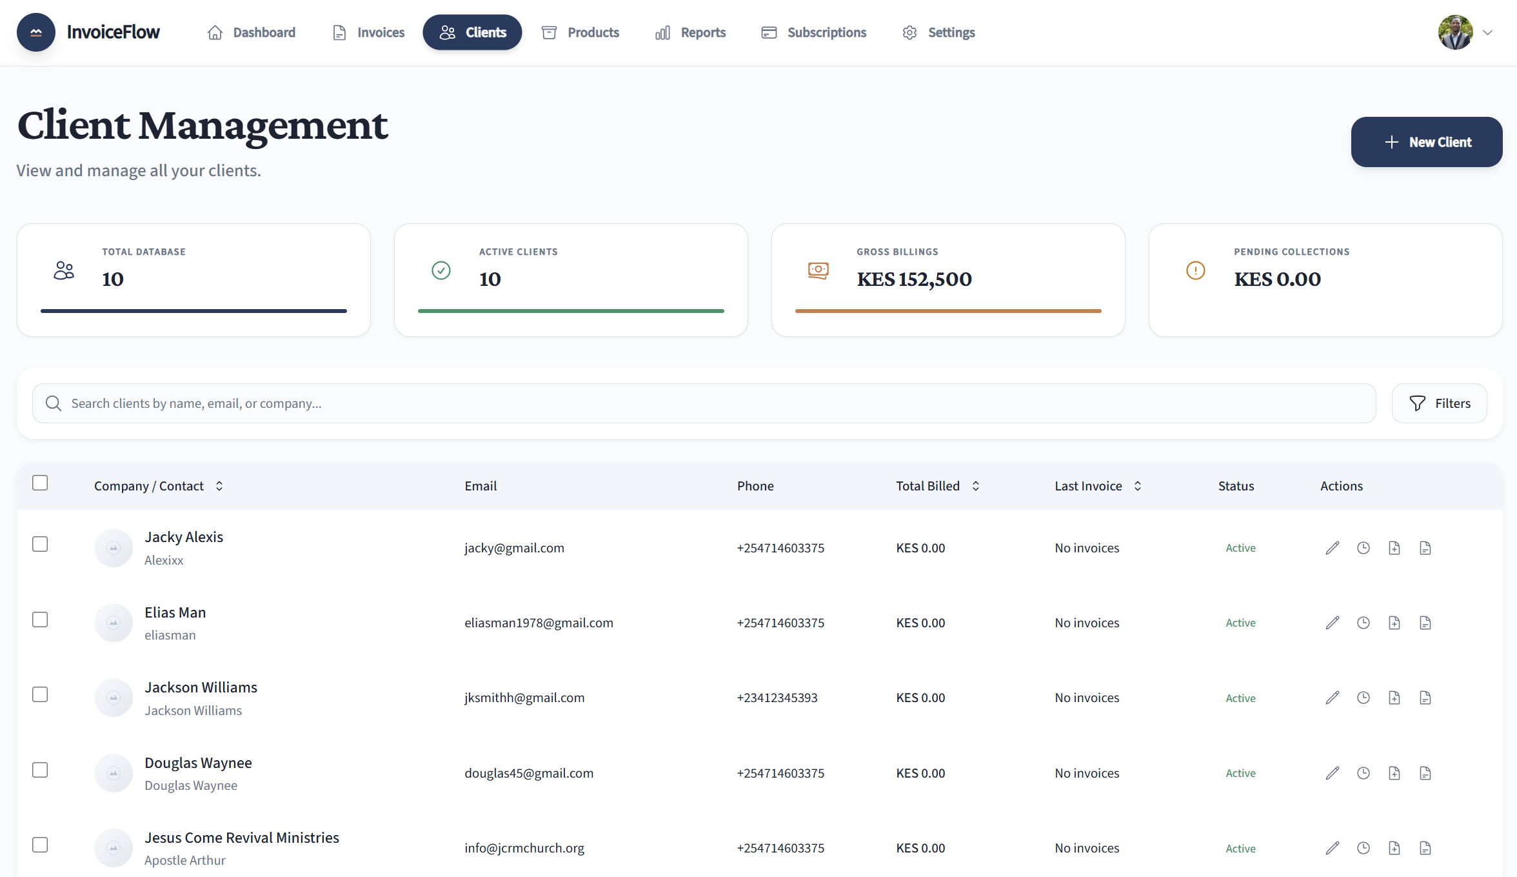The image size is (1517, 877).
Task: Open the Filters button
Action: point(1440,403)
